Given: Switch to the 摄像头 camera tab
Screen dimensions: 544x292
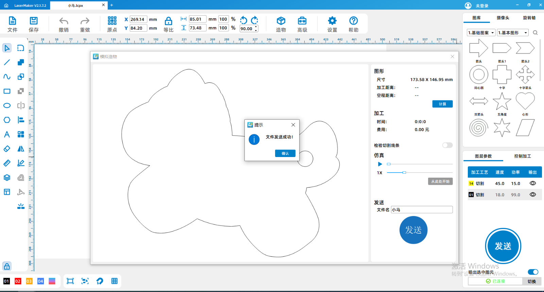Looking at the screenshot, I should pos(503,18).
